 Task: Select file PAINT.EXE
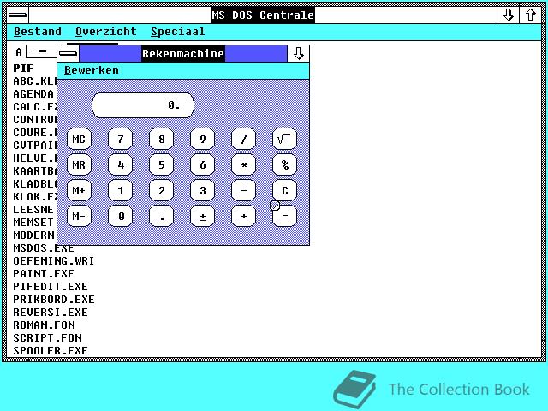tap(44, 274)
